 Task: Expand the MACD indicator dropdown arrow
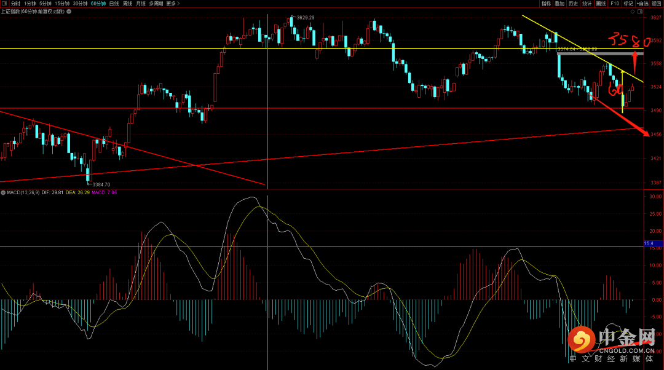(4, 192)
